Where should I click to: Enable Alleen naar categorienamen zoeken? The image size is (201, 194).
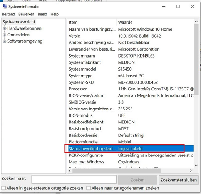pos(89,188)
